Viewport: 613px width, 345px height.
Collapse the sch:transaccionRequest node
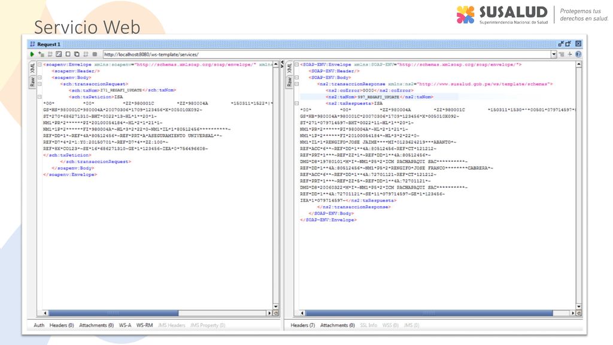(40, 84)
